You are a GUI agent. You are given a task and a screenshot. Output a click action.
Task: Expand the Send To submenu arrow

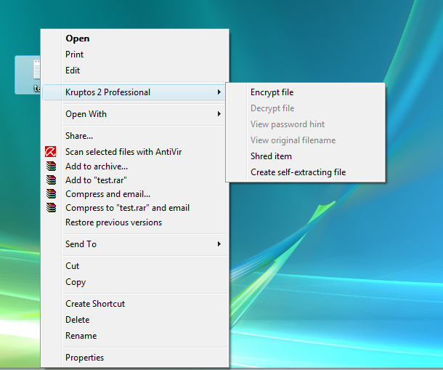(x=219, y=244)
